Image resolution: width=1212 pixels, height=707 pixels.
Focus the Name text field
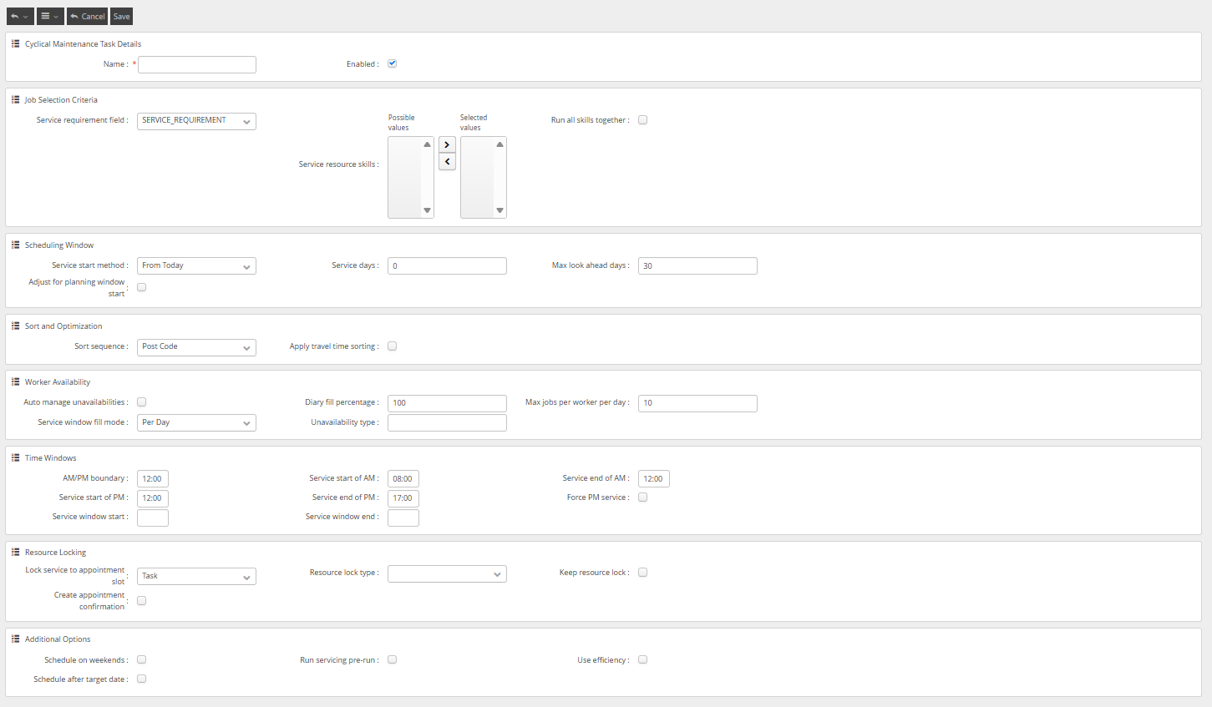(x=197, y=64)
